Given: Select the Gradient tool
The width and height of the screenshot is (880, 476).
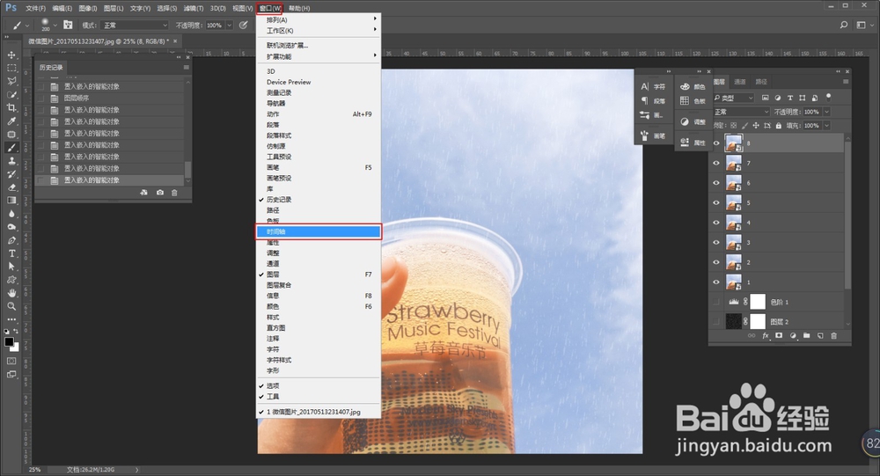Looking at the screenshot, I should pos(11,201).
